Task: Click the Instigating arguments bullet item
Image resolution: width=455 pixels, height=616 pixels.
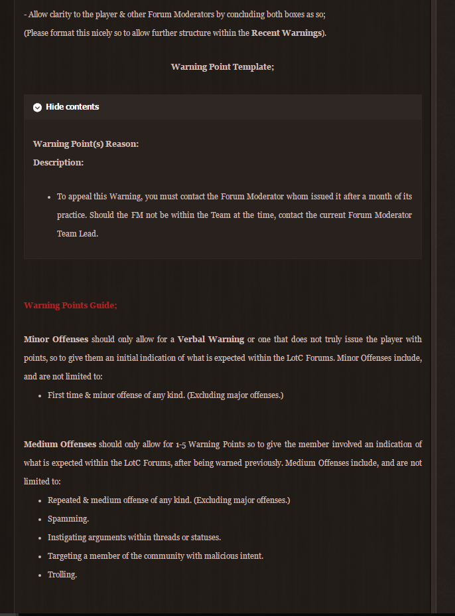Action: [134, 537]
